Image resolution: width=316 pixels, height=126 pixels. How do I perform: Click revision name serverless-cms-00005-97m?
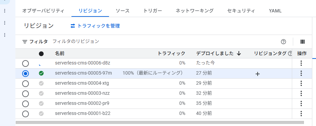(83, 73)
